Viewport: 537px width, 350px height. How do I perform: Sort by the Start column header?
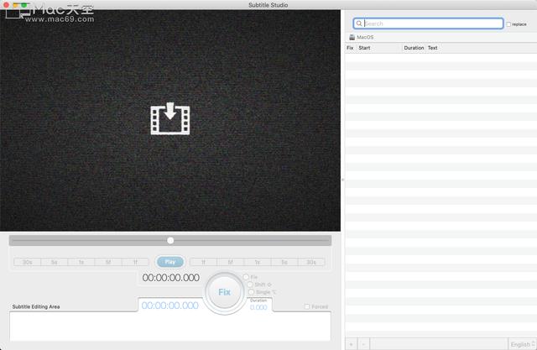379,48
